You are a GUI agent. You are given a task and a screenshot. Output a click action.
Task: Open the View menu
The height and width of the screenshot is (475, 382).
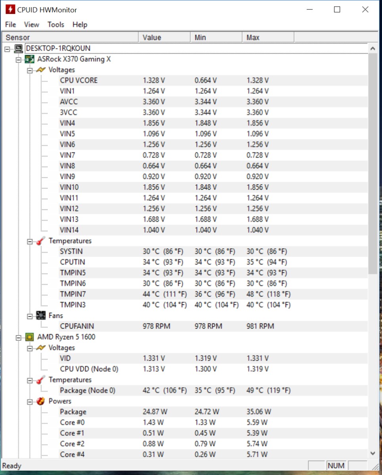[31, 25]
